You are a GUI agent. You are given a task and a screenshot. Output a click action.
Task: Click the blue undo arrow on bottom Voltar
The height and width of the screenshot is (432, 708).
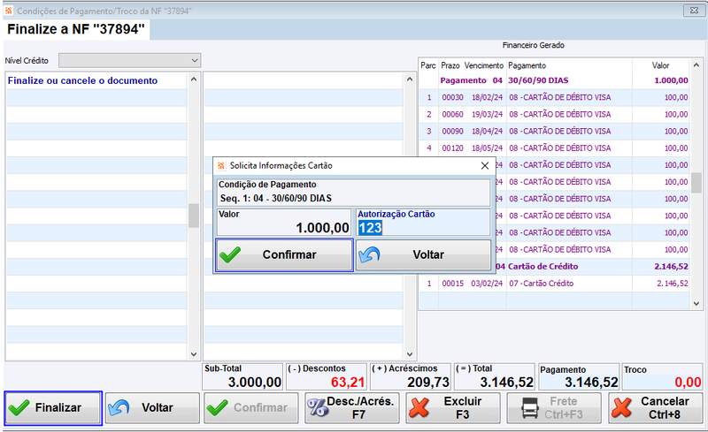tap(119, 407)
